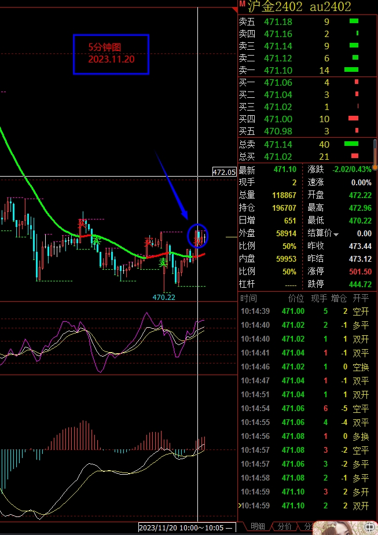Click the 卖四 price 471.16
This screenshot has height=535, width=378.
pyautogui.click(x=278, y=34)
